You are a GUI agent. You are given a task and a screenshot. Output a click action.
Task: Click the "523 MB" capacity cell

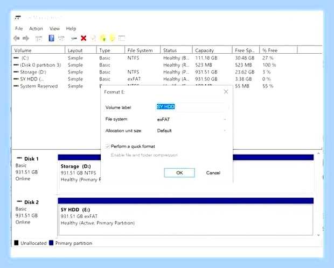pyautogui.click(x=204, y=65)
